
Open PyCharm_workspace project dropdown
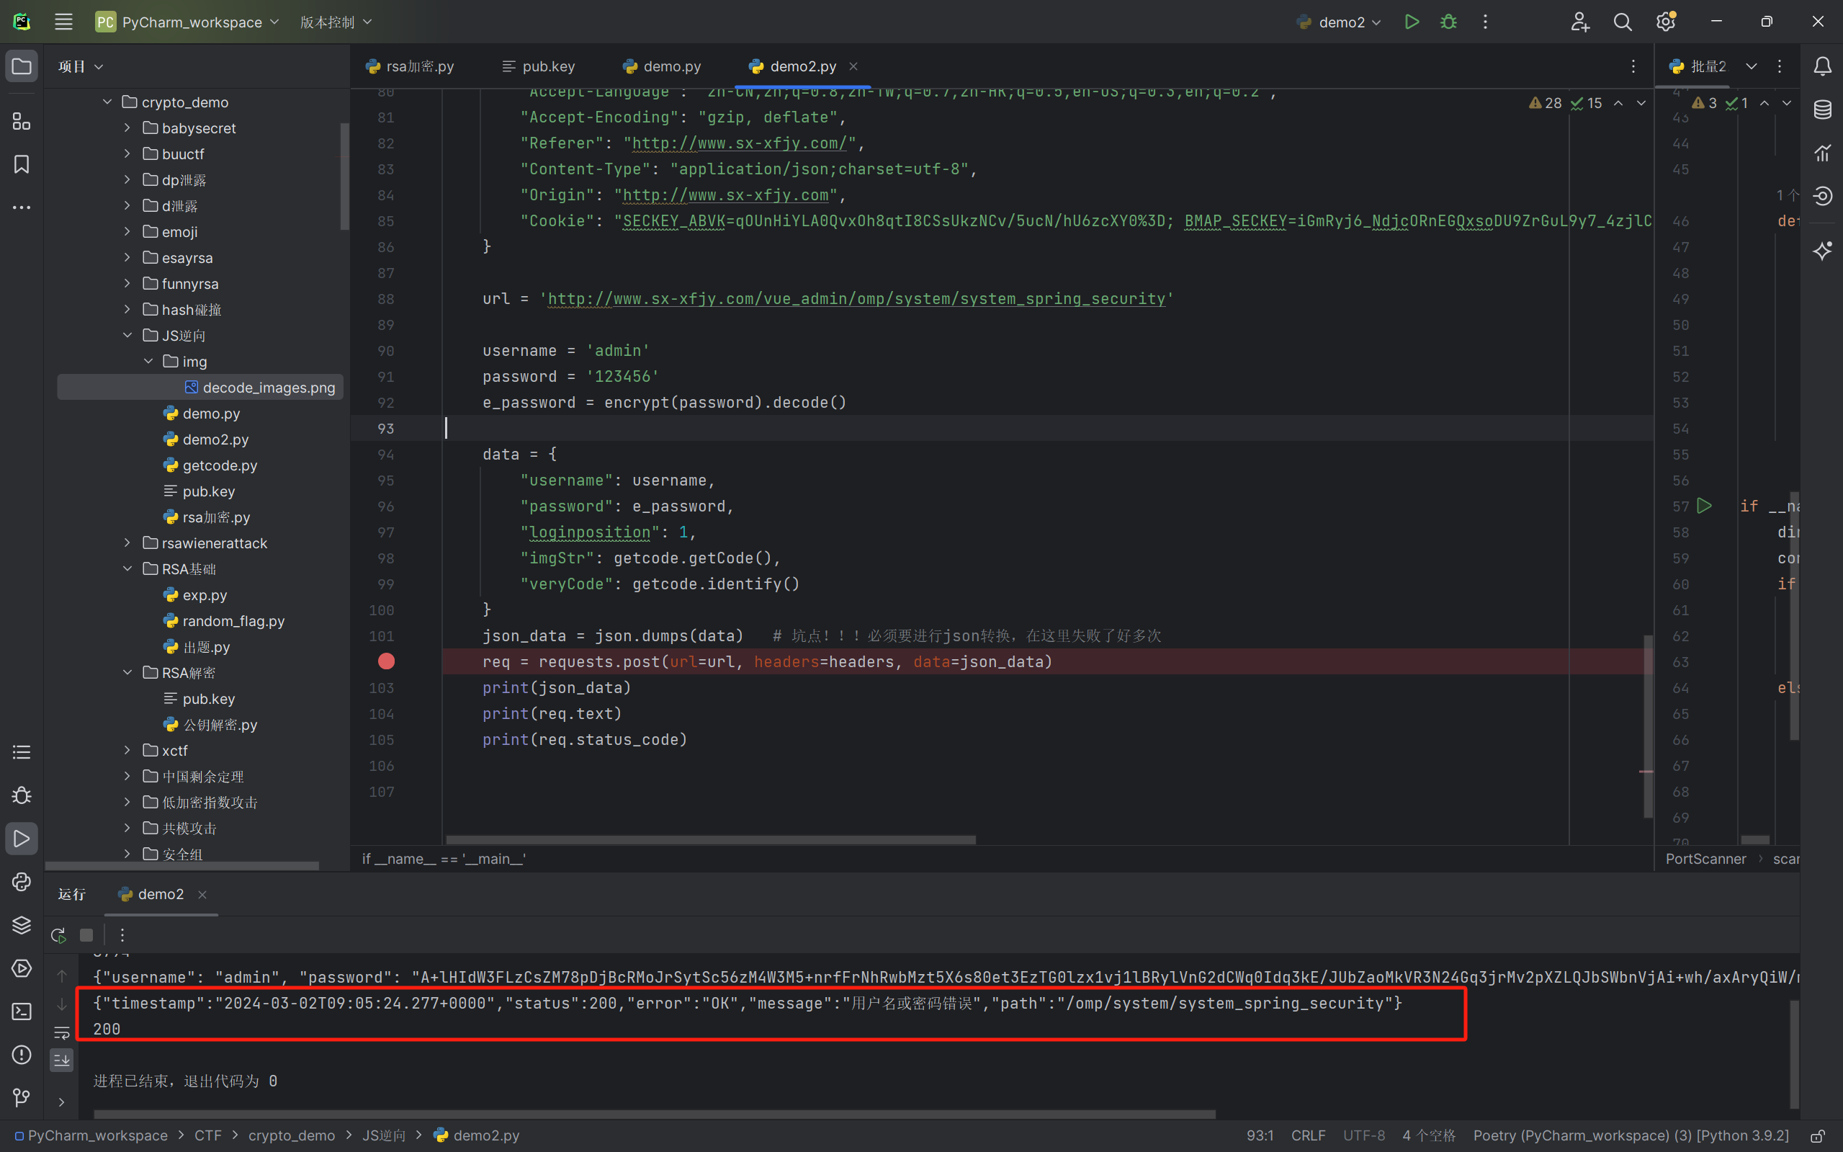187,22
